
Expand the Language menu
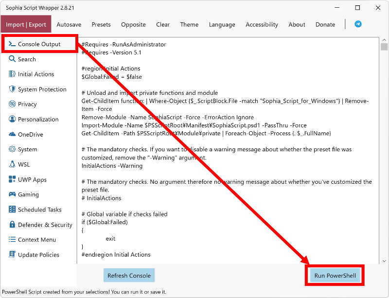[x=222, y=24]
